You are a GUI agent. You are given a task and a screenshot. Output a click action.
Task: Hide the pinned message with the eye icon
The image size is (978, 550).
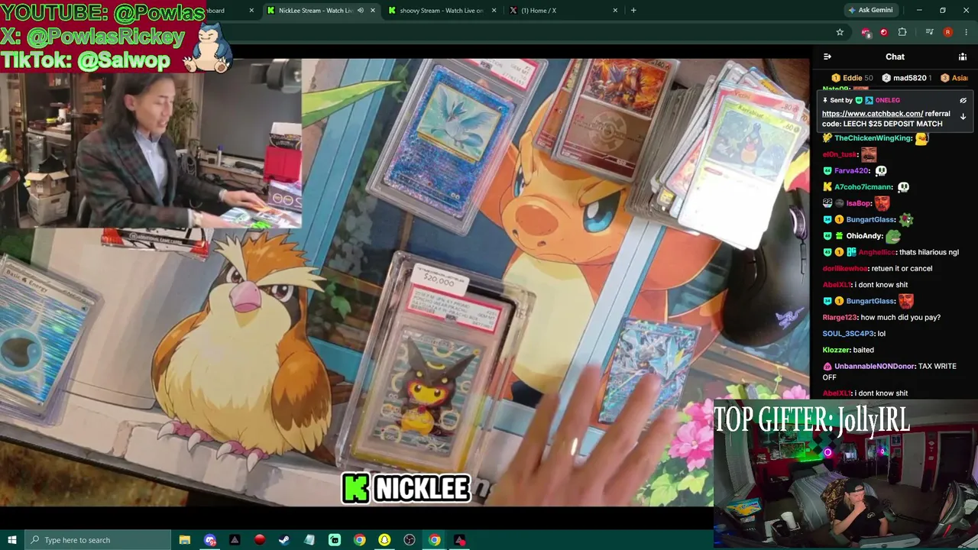[x=963, y=100]
